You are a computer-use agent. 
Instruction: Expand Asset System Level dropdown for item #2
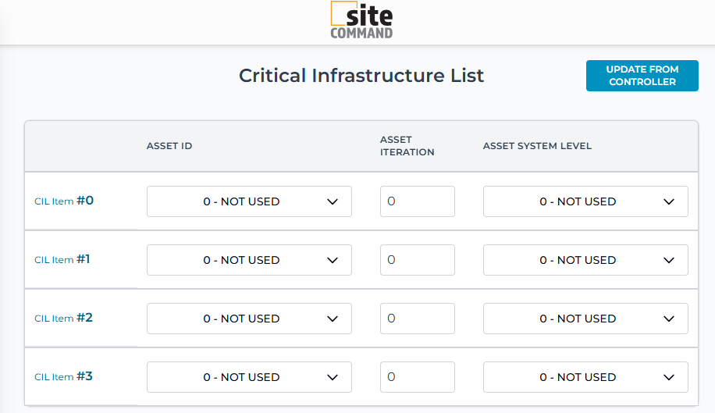(x=585, y=319)
